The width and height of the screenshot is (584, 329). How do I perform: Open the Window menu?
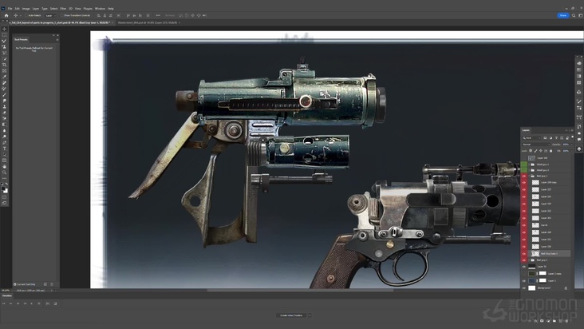(x=100, y=8)
